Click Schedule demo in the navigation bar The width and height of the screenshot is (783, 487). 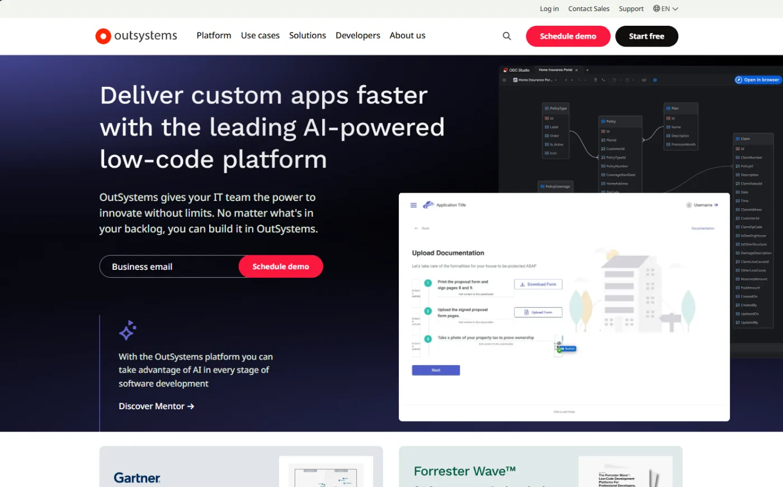568,36
